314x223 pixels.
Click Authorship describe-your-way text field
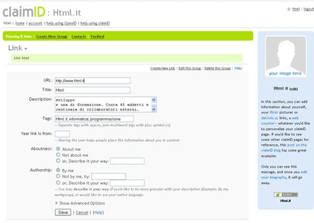click(x=128, y=183)
